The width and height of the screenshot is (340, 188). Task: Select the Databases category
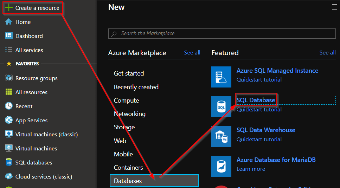(x=154, y=181)
